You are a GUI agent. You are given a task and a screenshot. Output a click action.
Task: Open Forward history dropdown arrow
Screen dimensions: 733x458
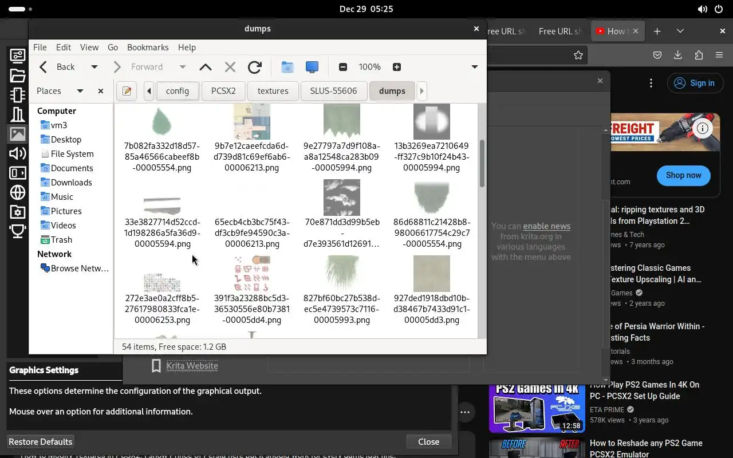point(183,67)
